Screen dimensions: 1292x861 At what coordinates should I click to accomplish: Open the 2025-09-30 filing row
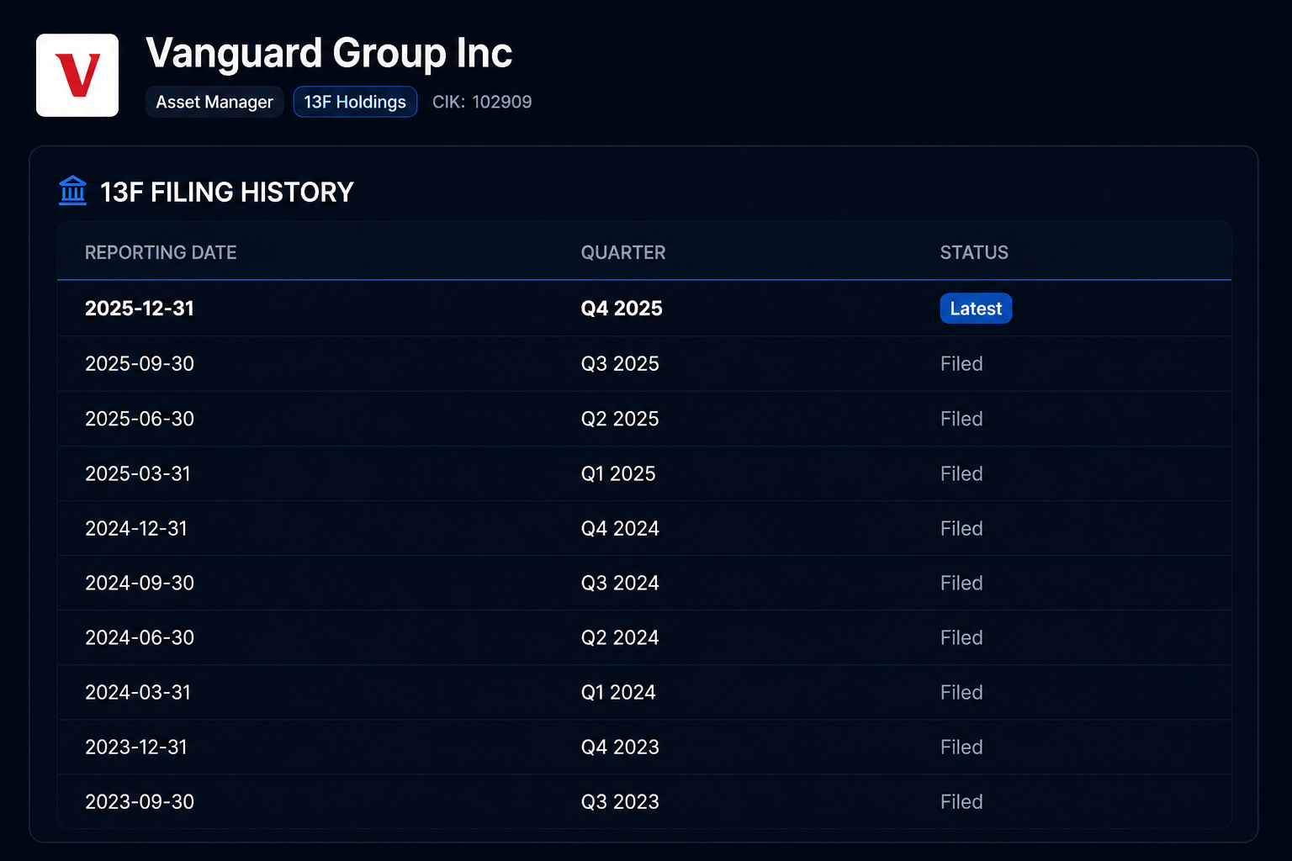[x=644, y=364]
